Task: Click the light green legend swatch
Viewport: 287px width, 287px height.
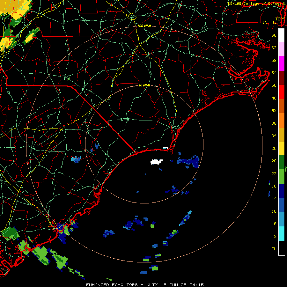Action: tap(282, 177)
